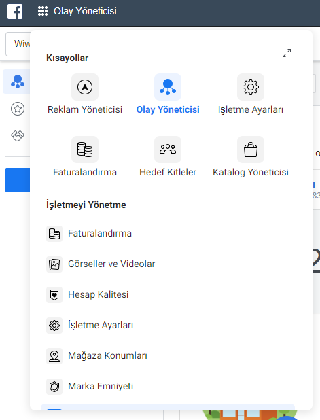Image resolution: width=320 pixels, height=420 pixels.
Task: Open Katalog Yöneticisi bag shortcut icon
Action: 251,150
